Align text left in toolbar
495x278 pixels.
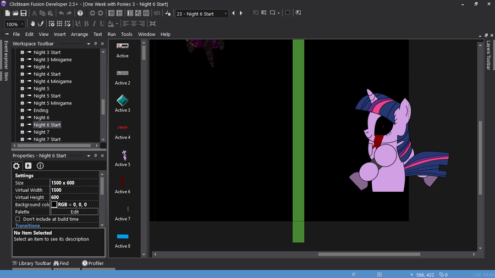click(x=125, y=24)
